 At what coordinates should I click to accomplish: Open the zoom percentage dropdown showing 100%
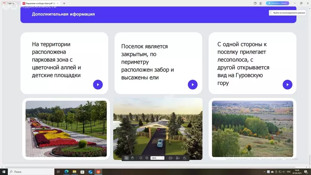[157, 158]
